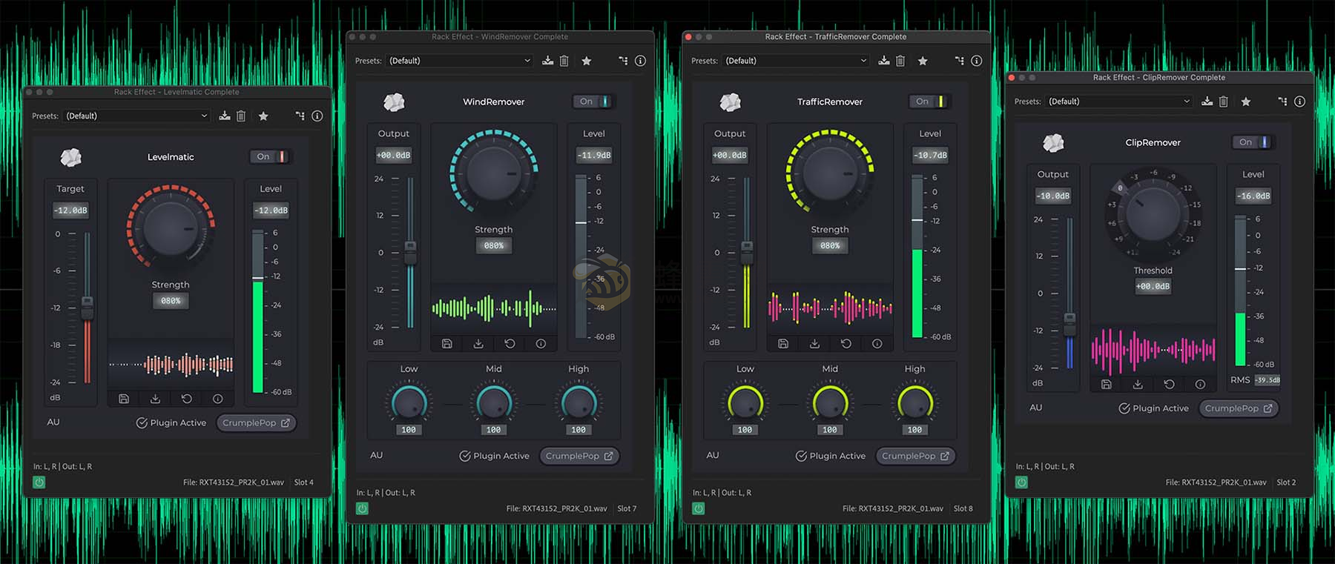The width and height of the screenshot is (1335, 564).
Task: Delete preset trash icon in TrafficRemover window
Action: 900,61
